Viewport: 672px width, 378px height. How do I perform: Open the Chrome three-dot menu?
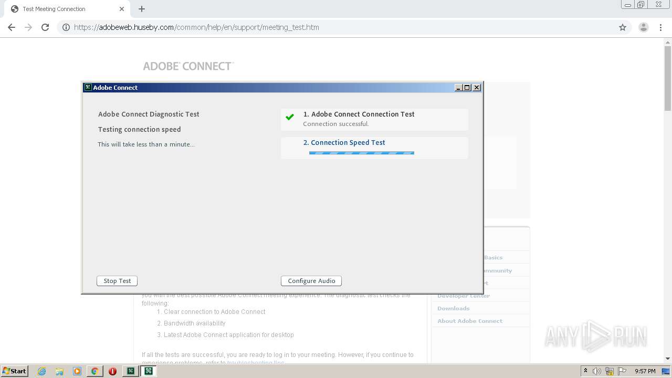(x=661, y=27)
